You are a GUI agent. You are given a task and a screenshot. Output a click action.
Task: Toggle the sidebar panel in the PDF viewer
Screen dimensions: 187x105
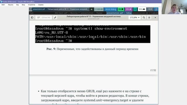point(32,17)
